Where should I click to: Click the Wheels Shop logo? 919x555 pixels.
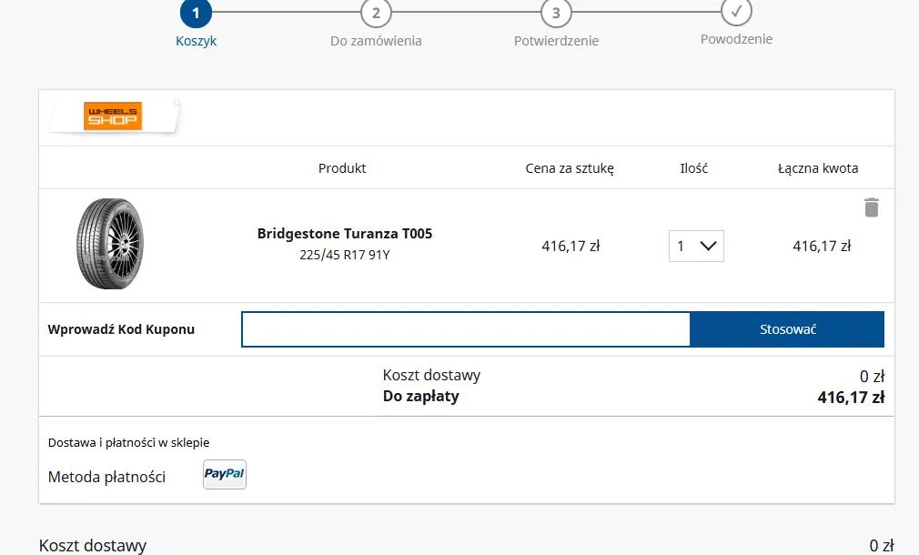click(x=113, y=116)
